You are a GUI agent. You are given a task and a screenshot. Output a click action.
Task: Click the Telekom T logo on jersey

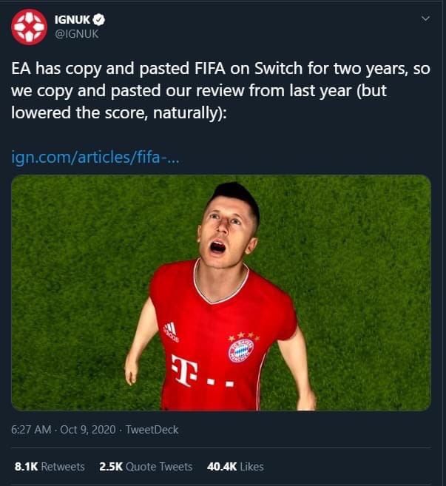(182, 371)
